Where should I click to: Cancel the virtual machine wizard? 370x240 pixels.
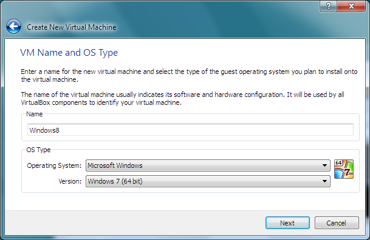pos(337,223)
